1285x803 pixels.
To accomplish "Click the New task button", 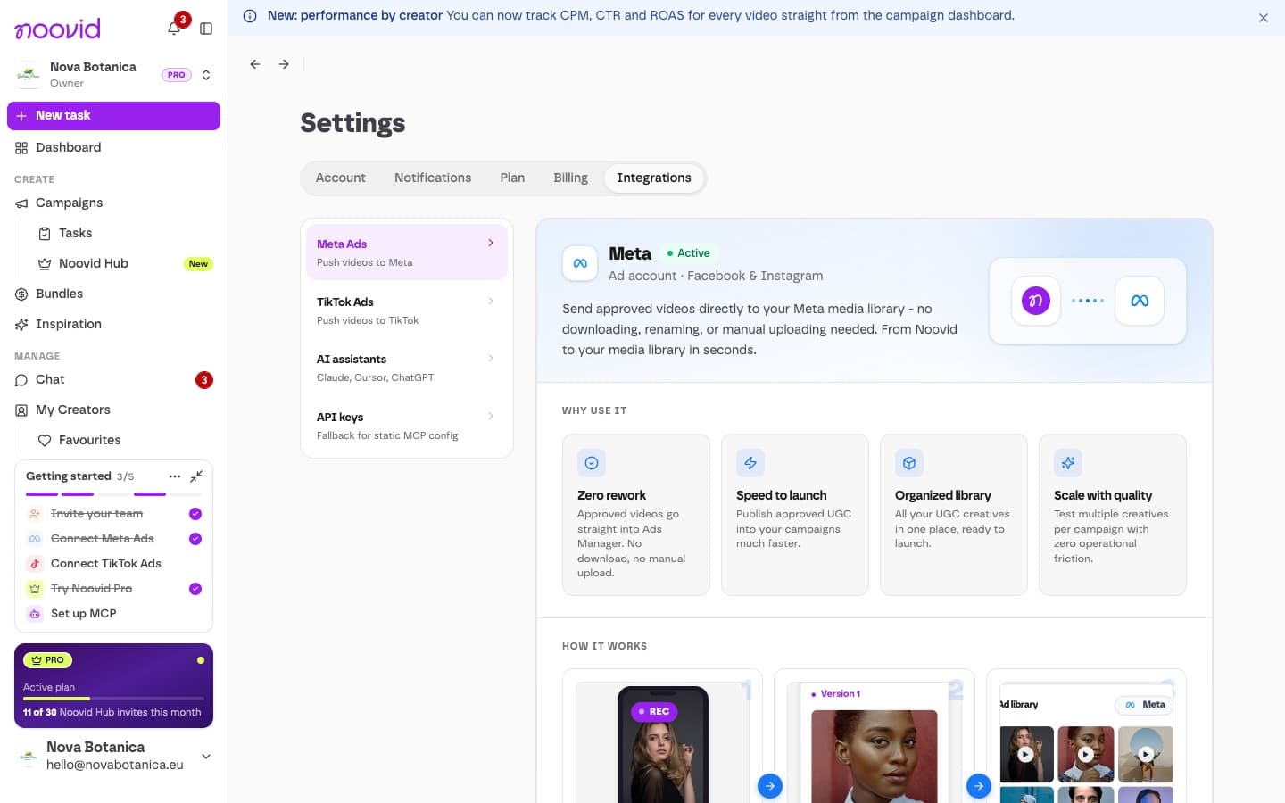I will pos(113,116).
